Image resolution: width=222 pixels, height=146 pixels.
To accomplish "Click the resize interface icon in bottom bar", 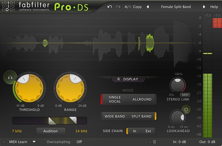I will pyautogui.click(x=155, y=142).
